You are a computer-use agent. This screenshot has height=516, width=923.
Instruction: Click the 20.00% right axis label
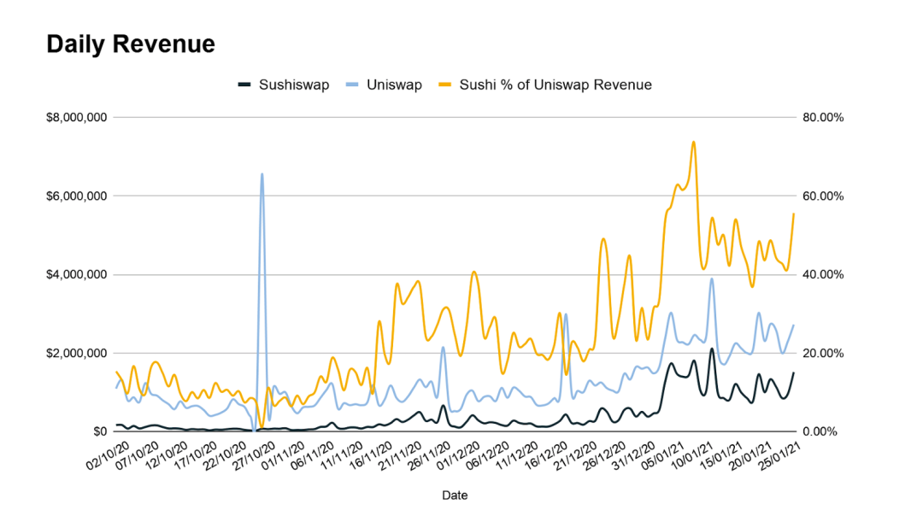click(821, 353)
